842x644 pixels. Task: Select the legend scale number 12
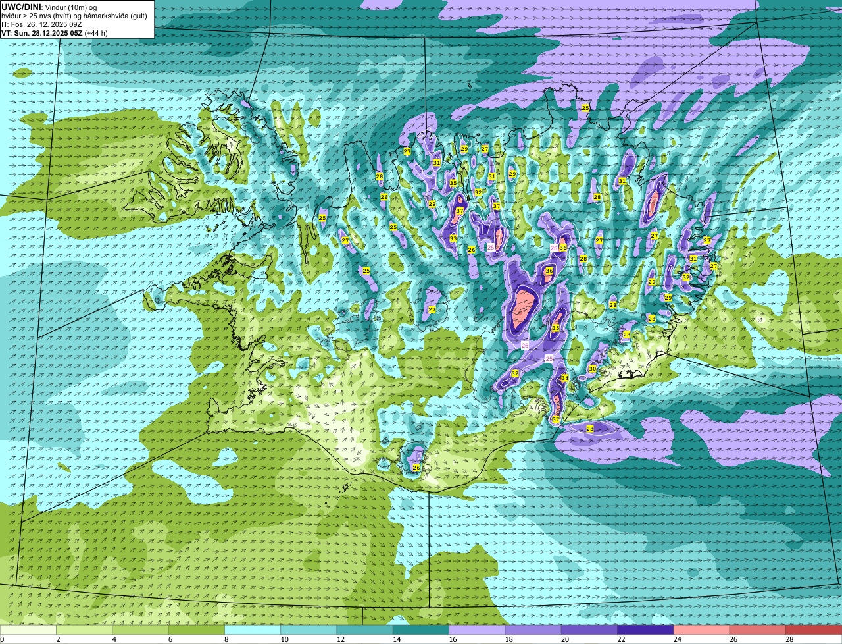(340, 639)
